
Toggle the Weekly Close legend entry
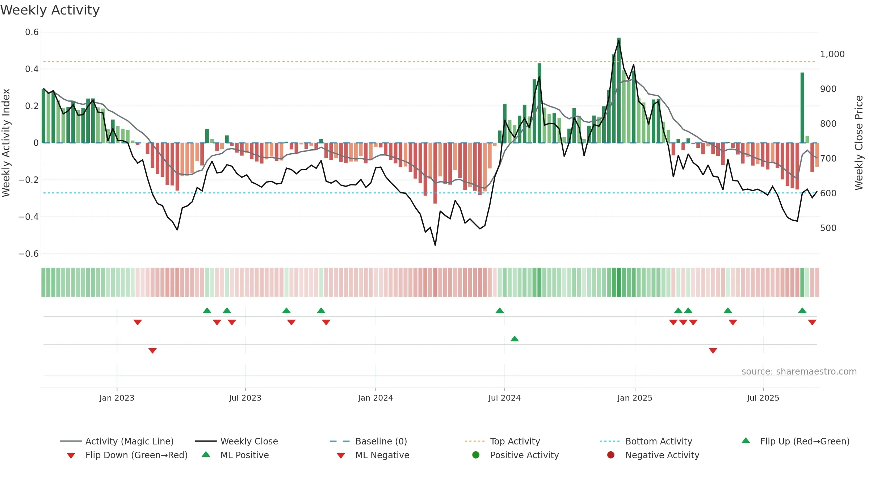tap(236, 441)
